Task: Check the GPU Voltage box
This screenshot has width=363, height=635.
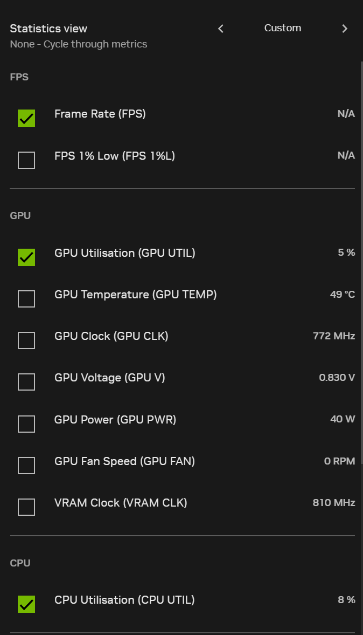Action: click(x=26, y=382)
